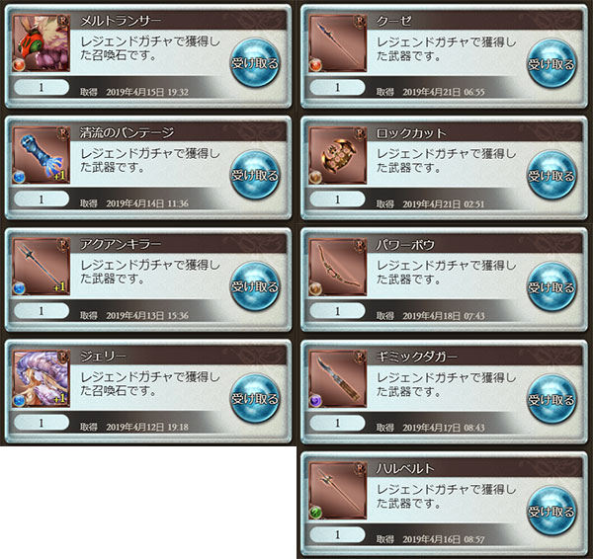Select the アクアンキラー spear icon

[x=42, y=267]
